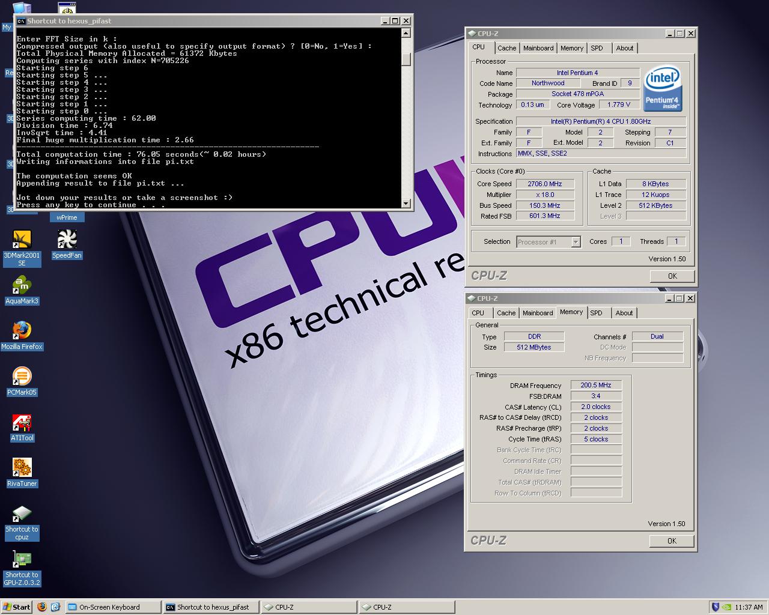Click the Intel Pentium 4 inside logo
769x615 pixels.
(x=663, y=89)
